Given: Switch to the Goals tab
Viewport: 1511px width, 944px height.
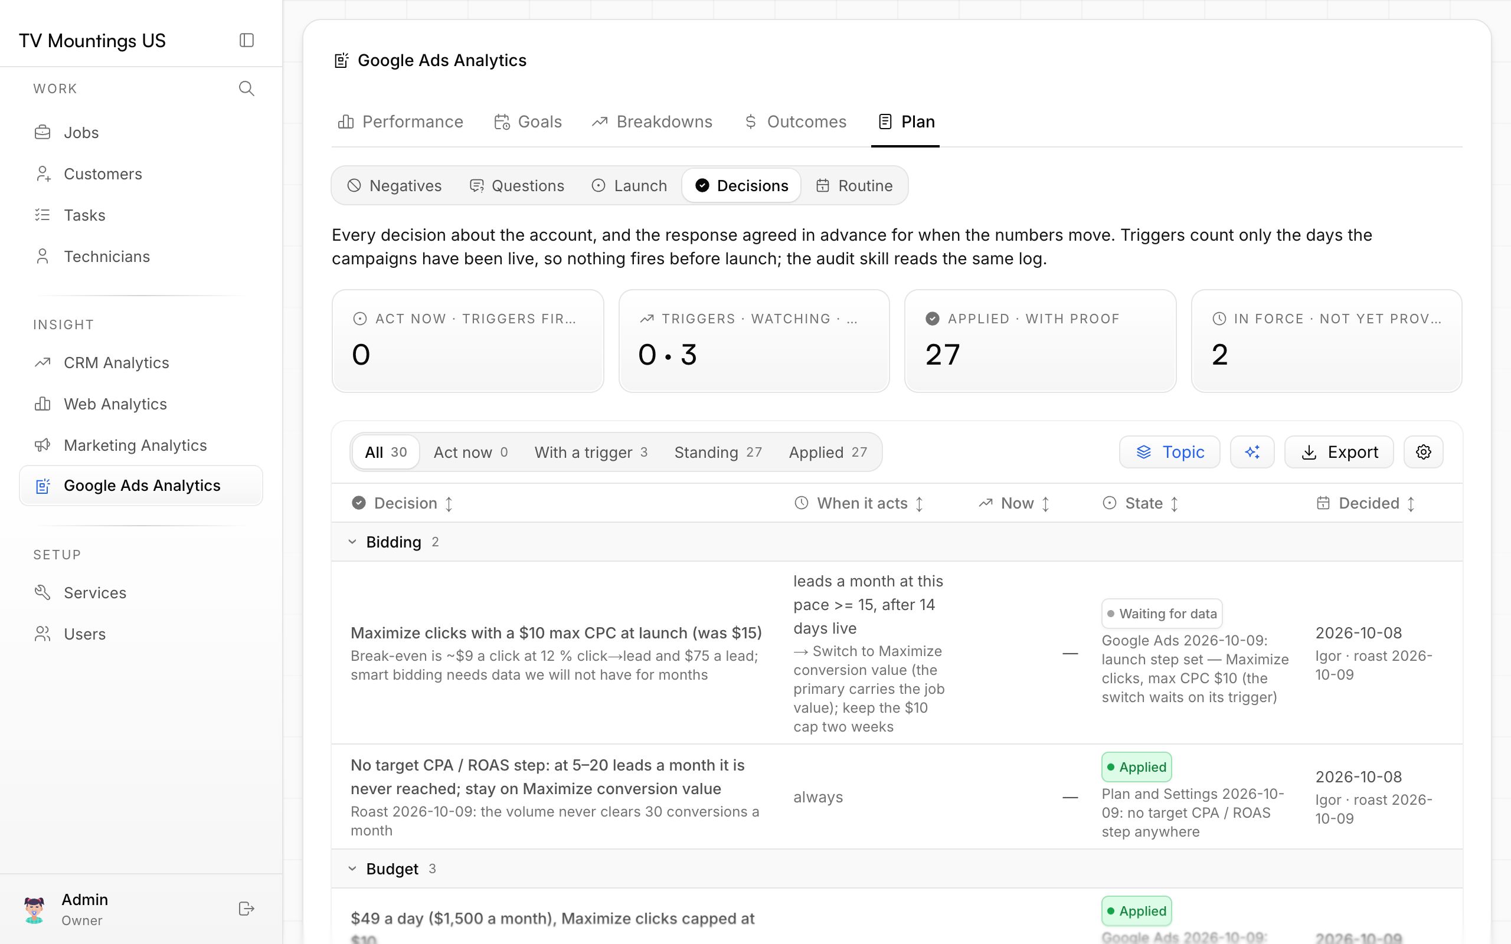Looking at the screenshot, I should (x=528, y=122).
